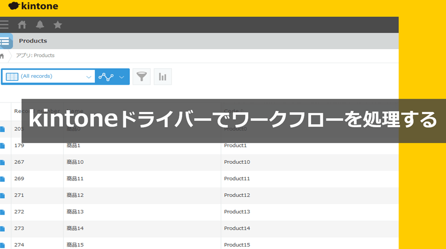446x249 pixels.
Task: Click the code cell Product11
Action: tap(237, 179)
